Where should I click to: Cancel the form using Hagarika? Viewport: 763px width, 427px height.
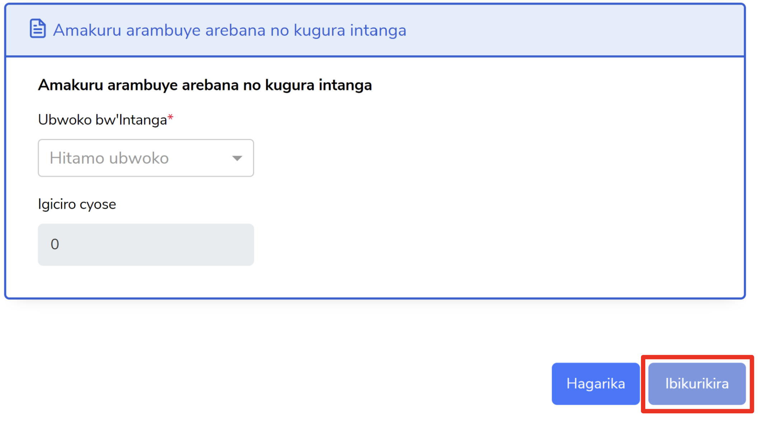(x=595, y=384)
